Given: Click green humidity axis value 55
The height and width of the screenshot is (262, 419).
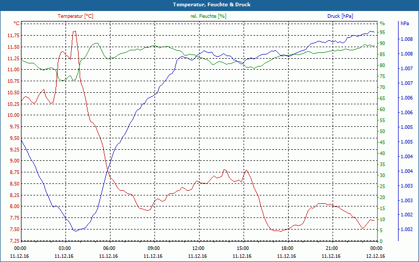Looking at the screenshot, I should coord(382,121).
